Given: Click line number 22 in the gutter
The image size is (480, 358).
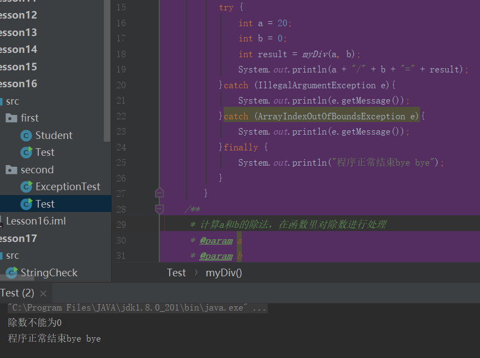Looking at the screenshot, I should [121, 116].
